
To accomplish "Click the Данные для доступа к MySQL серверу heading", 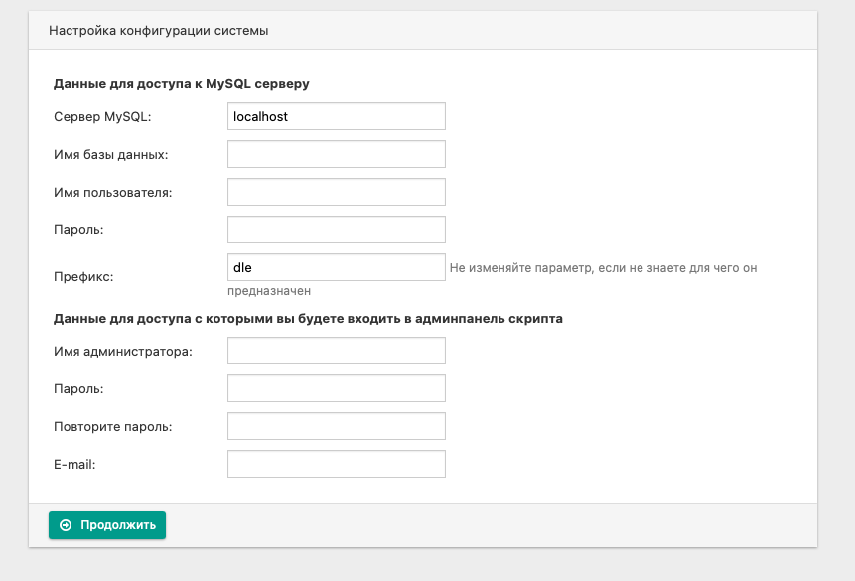I will (x=182, y=84).
